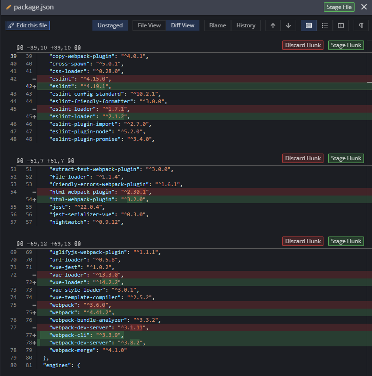The height and width of the screenshot is (376, 372).
Task: Stage the hunk at -69,12 +69,13
Action: pyautogui.click(x=346, y=241)
